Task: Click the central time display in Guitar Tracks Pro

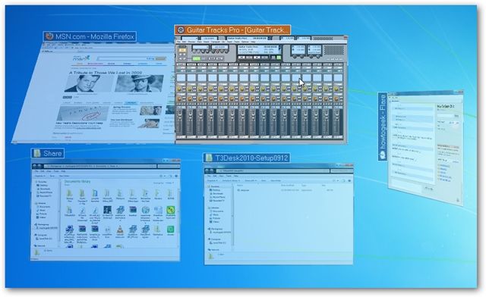Action: coord(259,49)
